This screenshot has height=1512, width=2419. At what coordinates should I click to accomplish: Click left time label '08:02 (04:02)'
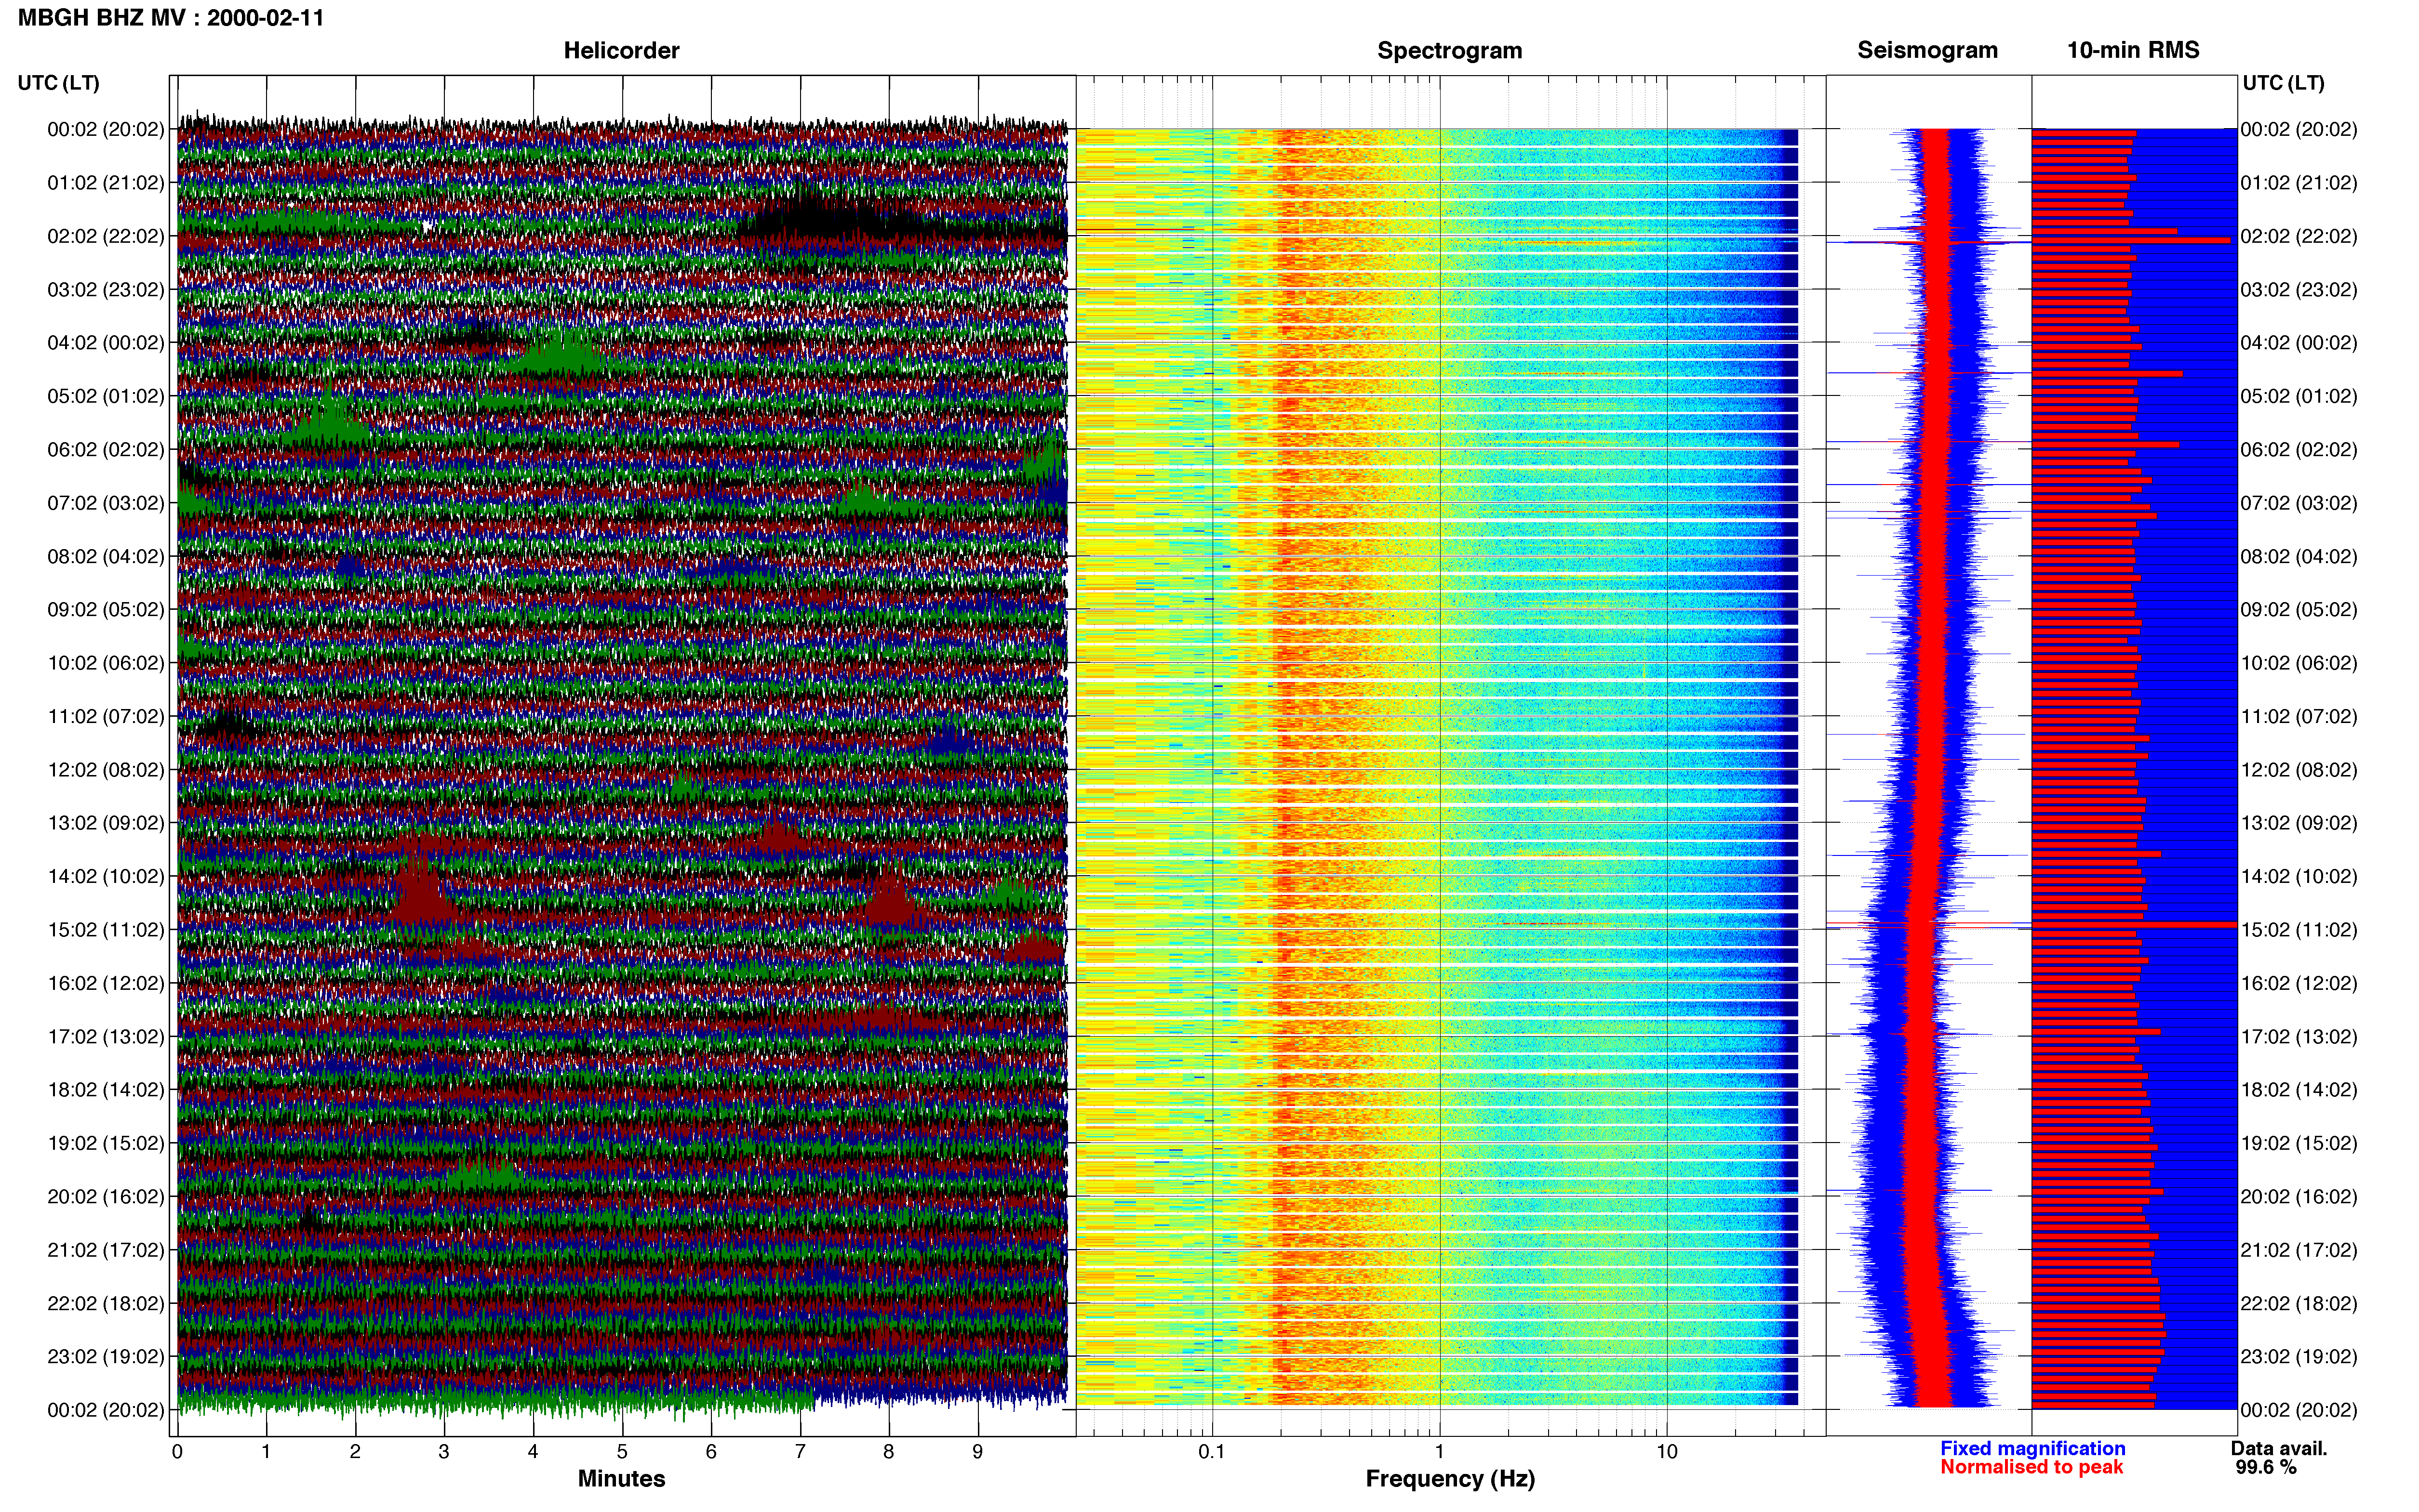(x=106, y=556)
